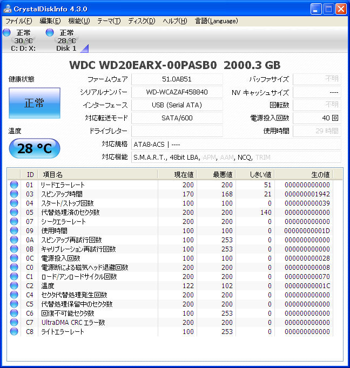The image size is (350, 368).
Task: Click the interface field USB (Serial ATA)
Action: [177, 105]
